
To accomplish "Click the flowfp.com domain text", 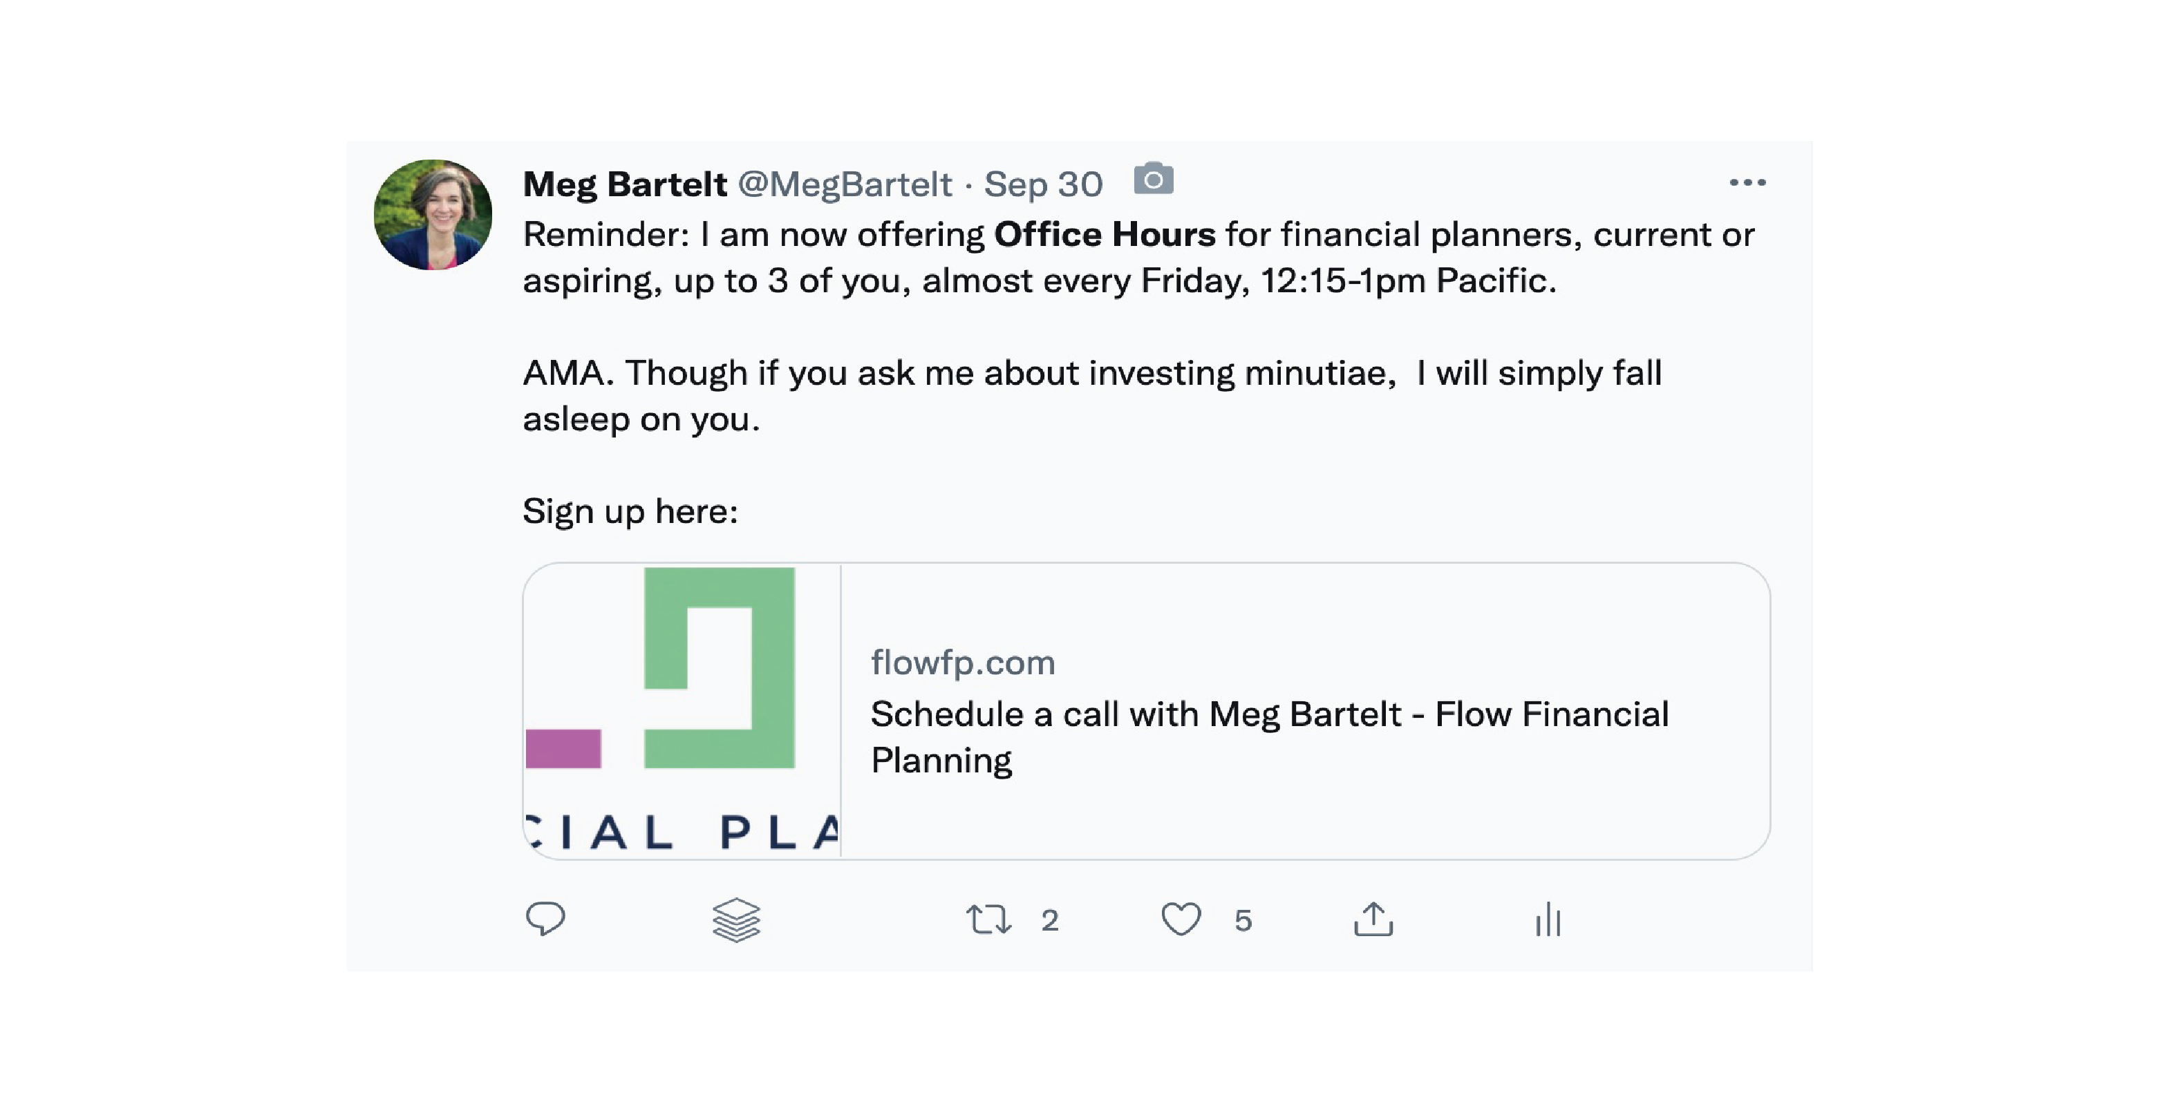I will pos(963,663).
